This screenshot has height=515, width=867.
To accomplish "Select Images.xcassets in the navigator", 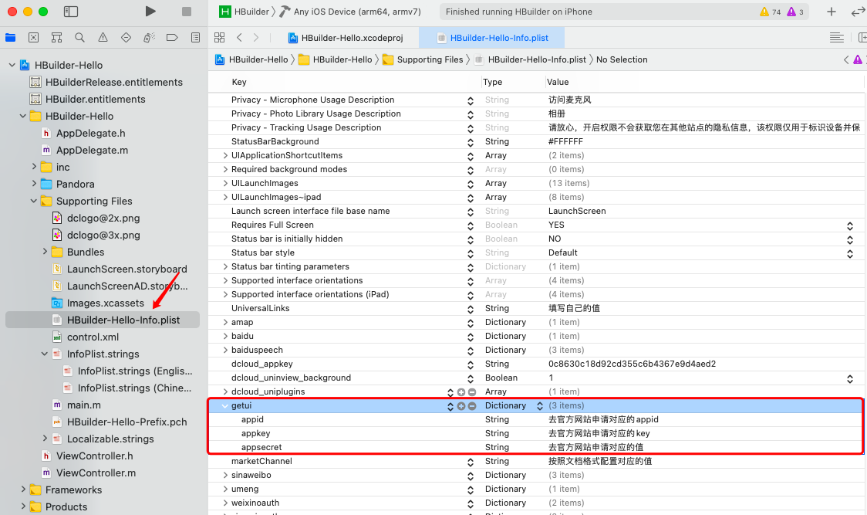I will click(105, 303).
